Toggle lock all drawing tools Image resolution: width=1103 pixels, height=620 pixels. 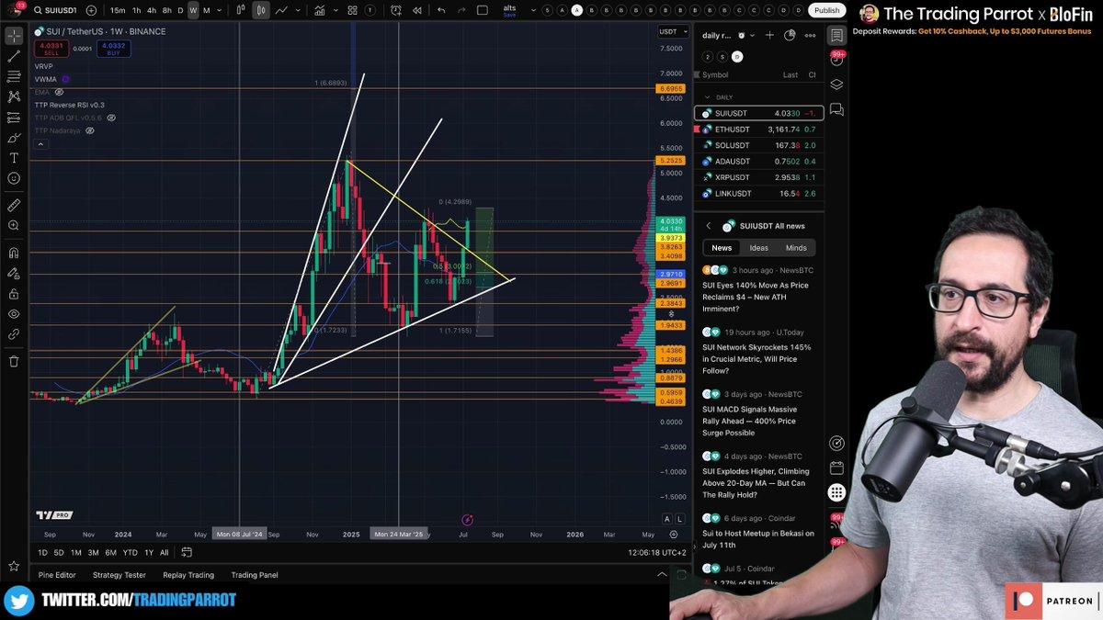(14, 294)
